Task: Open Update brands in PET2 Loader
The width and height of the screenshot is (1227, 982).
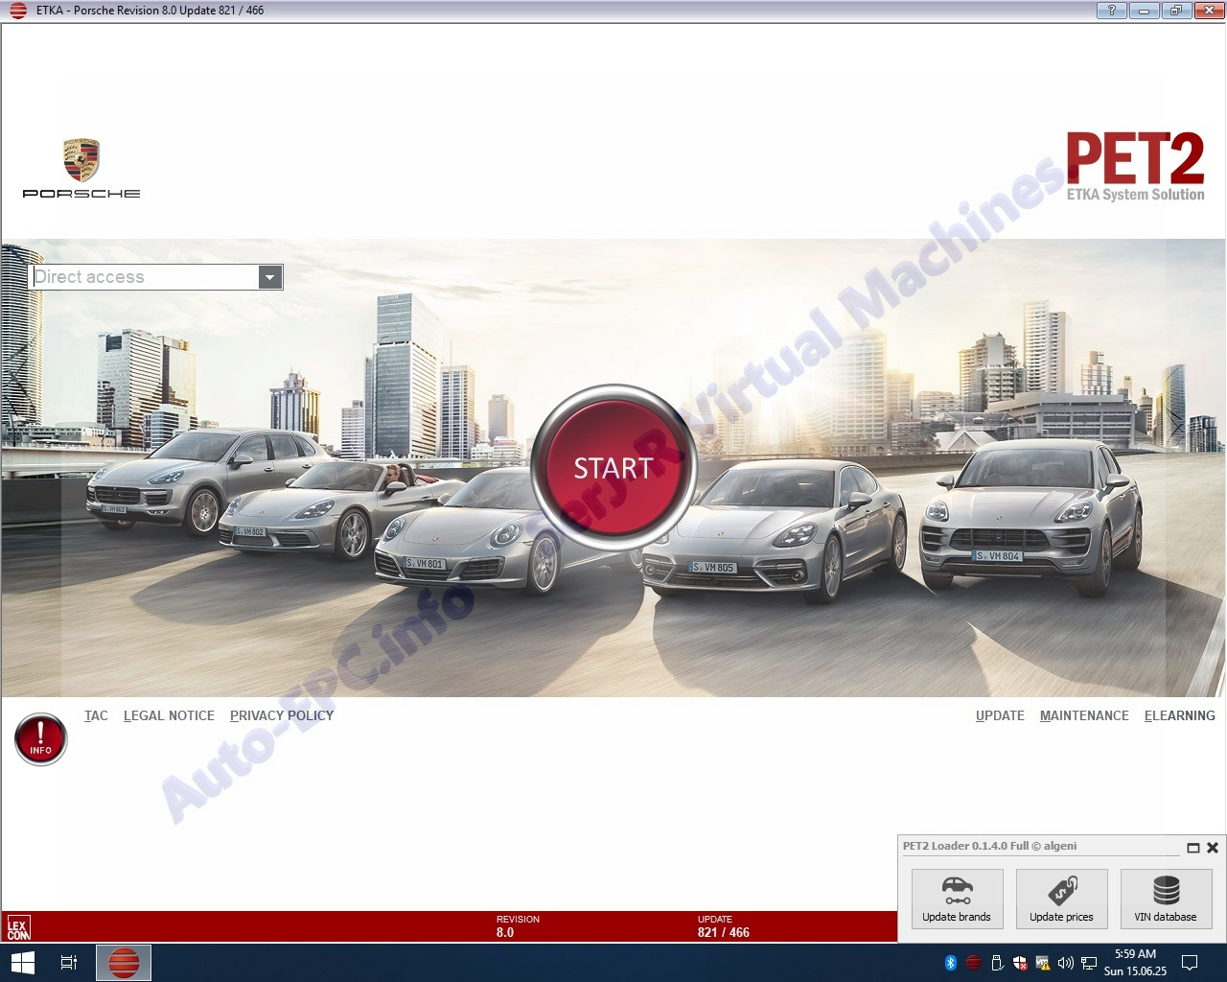Action: coord(957,899)
